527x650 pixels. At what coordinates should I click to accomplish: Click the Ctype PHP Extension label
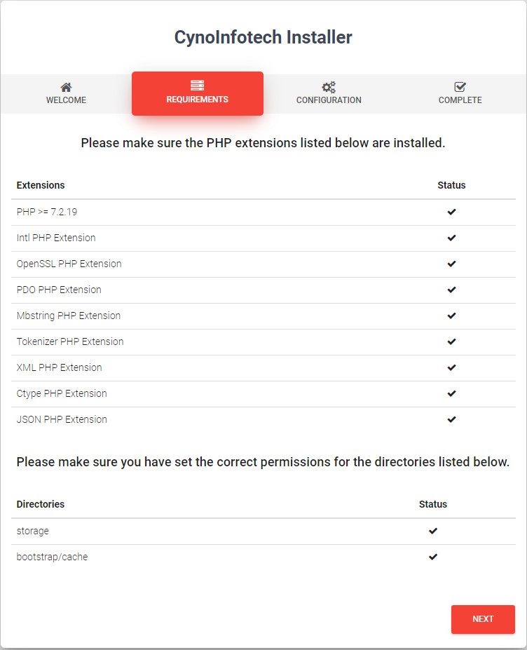click(x=62, y=393)
